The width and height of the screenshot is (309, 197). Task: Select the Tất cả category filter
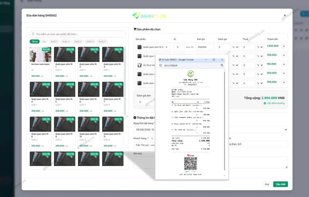tap(34, 42)
